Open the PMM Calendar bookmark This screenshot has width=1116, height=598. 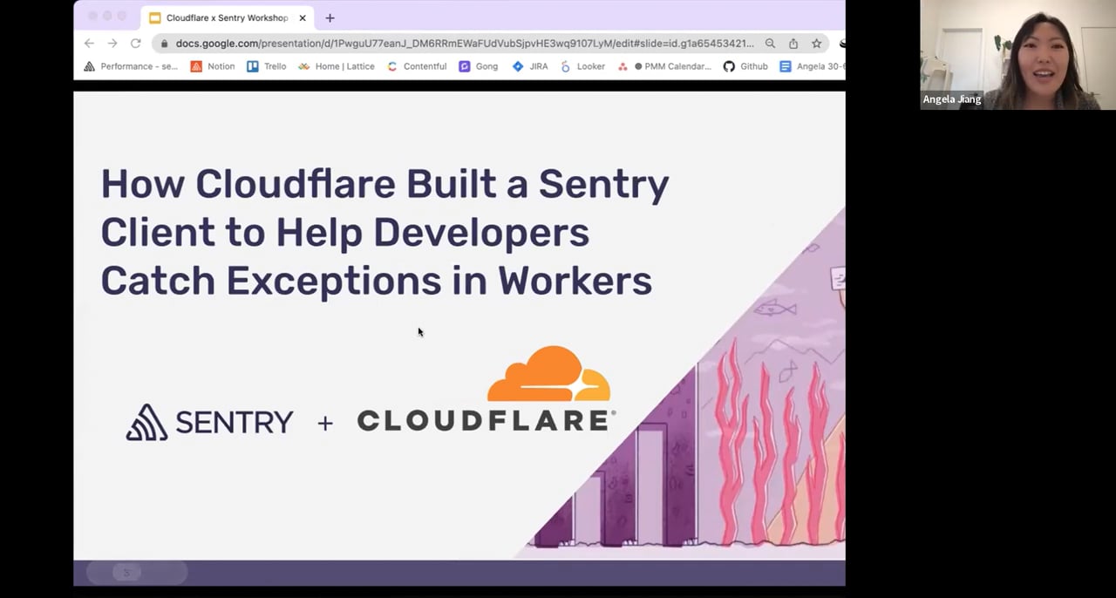click(x=664, y=66)
